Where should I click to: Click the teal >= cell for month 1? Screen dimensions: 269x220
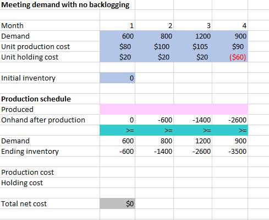point(118,130)
